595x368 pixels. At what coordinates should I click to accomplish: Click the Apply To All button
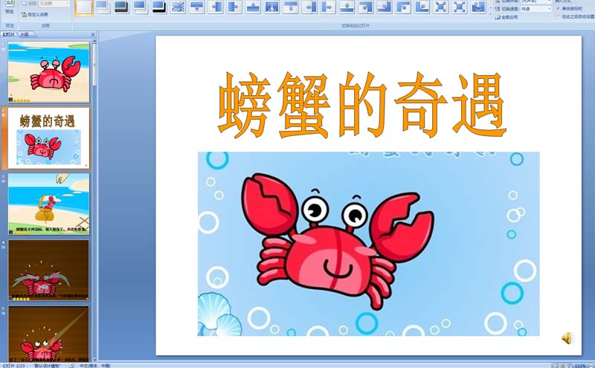[506, 17]
